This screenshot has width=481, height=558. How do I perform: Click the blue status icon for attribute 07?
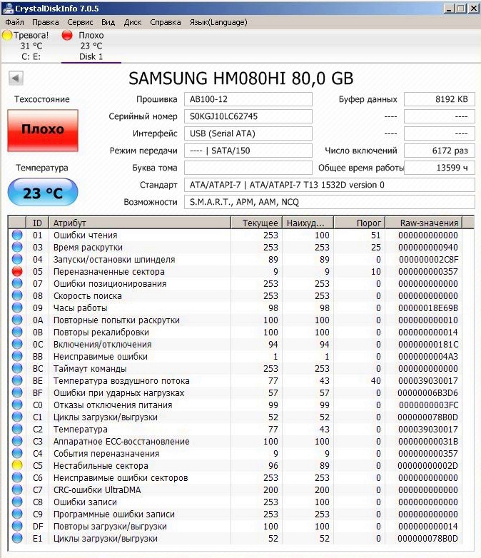point(17,283)
